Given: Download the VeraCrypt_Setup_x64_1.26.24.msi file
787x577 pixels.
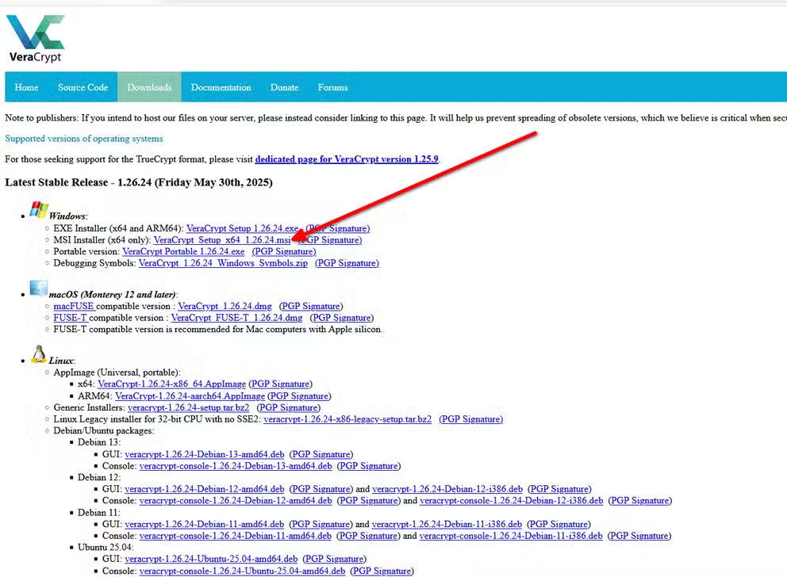Looking at the screenshot, I should [x=222, y=240].
